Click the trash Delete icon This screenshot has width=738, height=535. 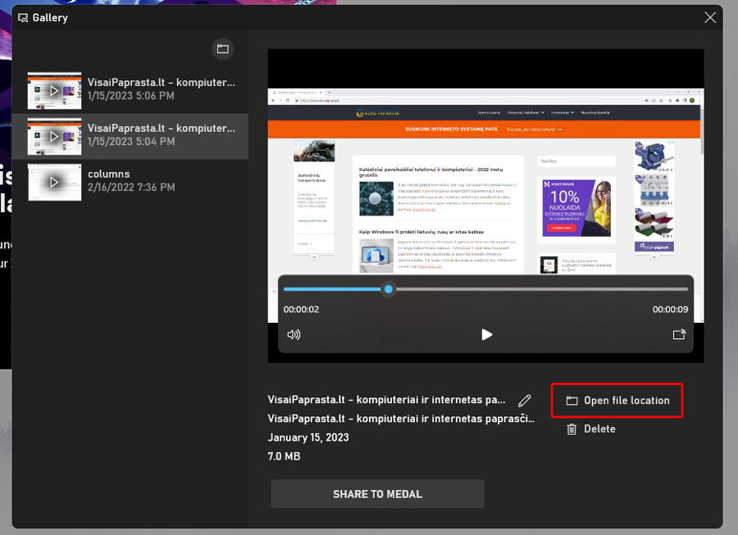[x=572, y=428]
